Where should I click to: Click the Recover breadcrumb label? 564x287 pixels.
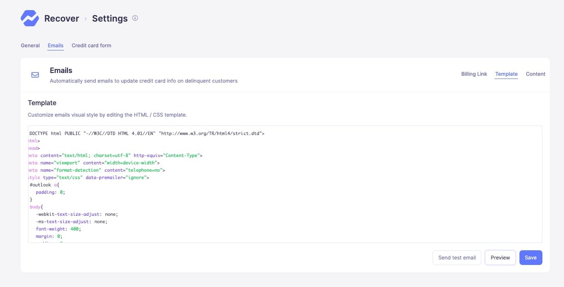click(x=61, y=19)
